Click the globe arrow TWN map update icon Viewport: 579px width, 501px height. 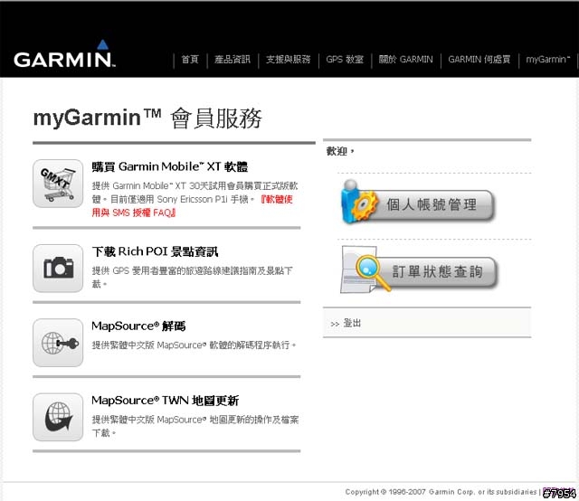[58, 417]
